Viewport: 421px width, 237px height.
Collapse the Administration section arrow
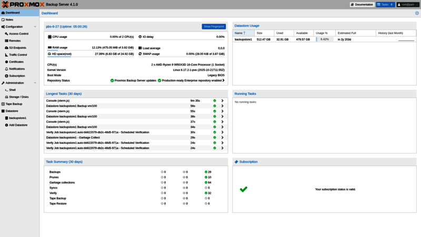[x=35, y=83]
